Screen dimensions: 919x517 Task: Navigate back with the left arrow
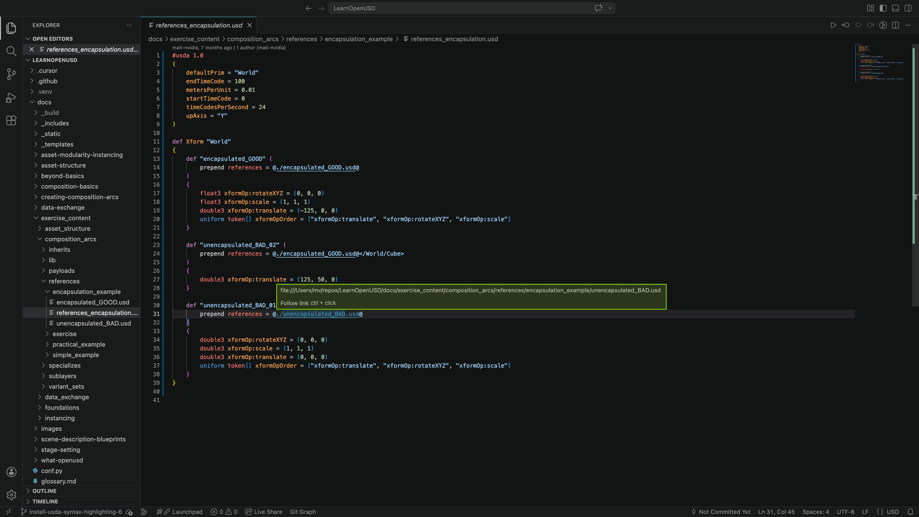click(x=309, y=8)
